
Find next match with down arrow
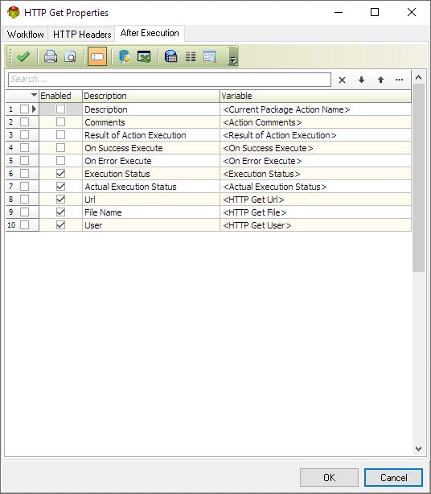(x=361, y=80)
